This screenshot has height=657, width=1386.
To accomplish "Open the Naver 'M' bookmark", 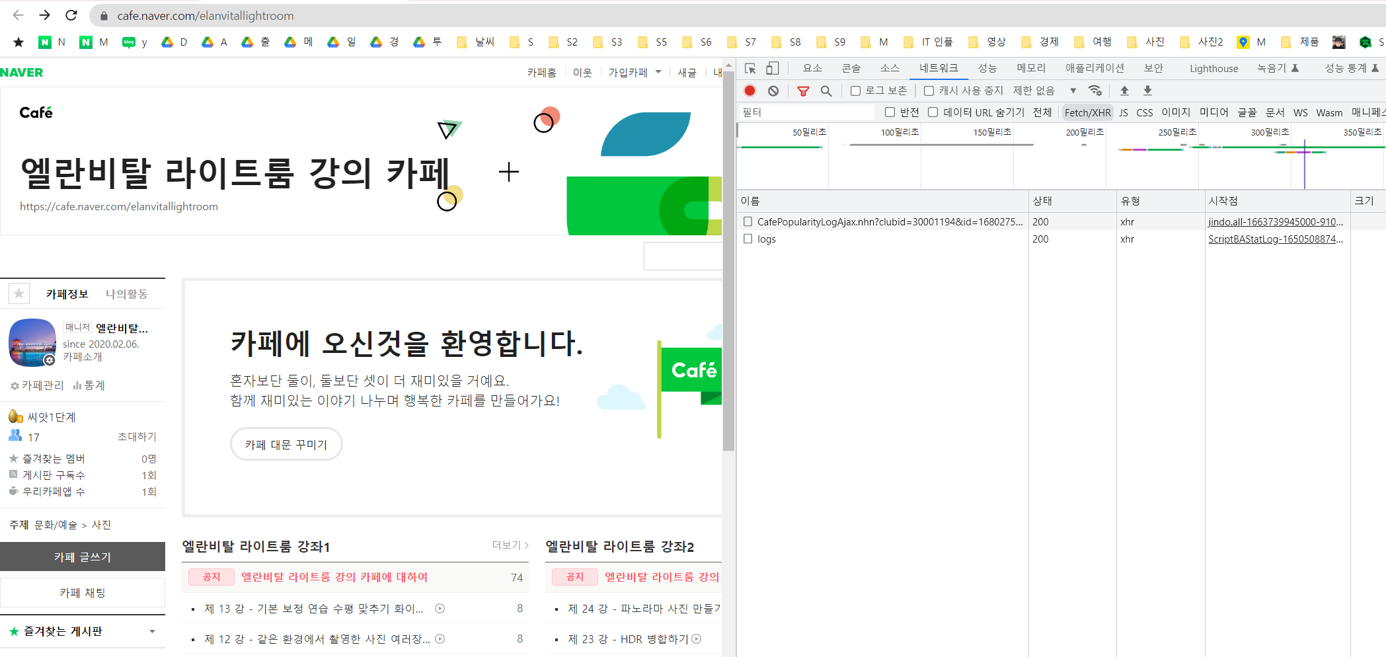I will (x=94, y=42).
